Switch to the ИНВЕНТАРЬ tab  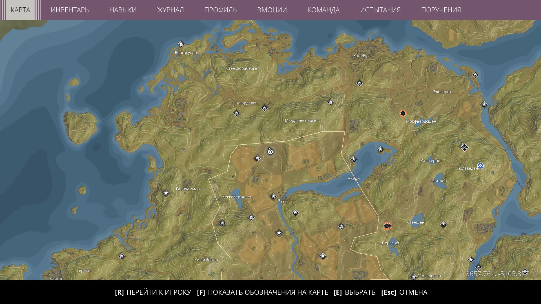pyautogui.click(x=70, y=10)
